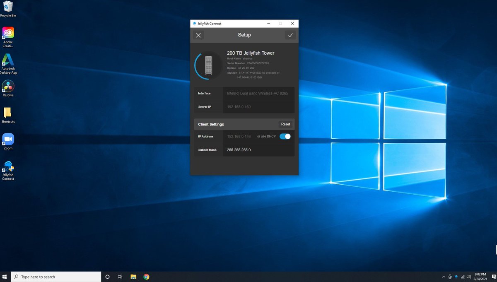The height and width of the screenshot is (282, 497).
Task: Open the Wi-Fi network tray icon
Action: coord(462,277)
